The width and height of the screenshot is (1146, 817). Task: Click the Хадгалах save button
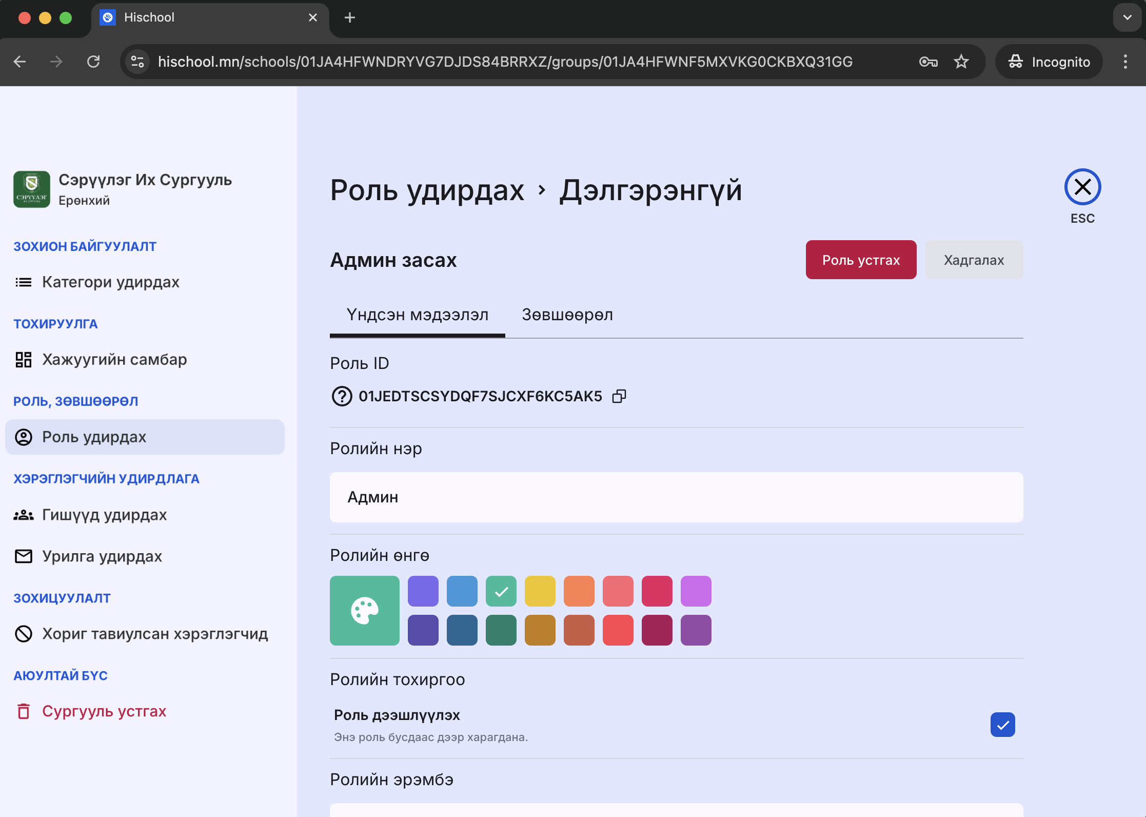point(973,260)
